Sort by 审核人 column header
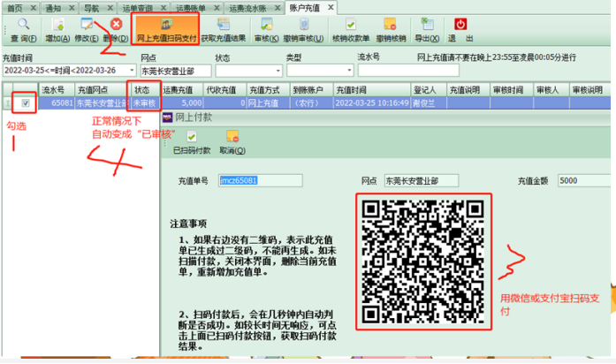 551,90
